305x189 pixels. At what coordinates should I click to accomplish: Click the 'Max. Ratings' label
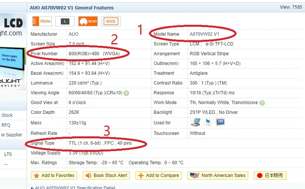[x=44, y=163]
